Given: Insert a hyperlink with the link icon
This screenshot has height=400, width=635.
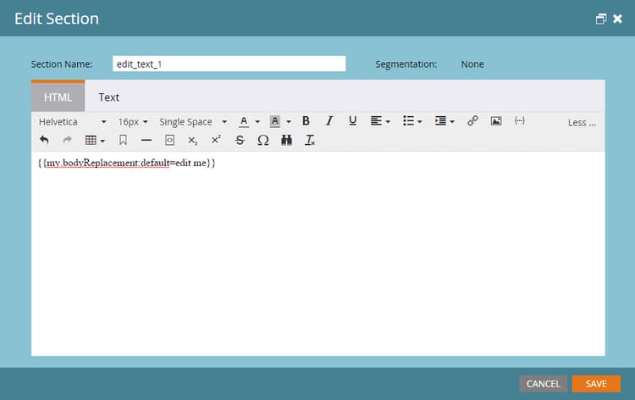Looking at the screenshot, I should click(x=472, y=121).
